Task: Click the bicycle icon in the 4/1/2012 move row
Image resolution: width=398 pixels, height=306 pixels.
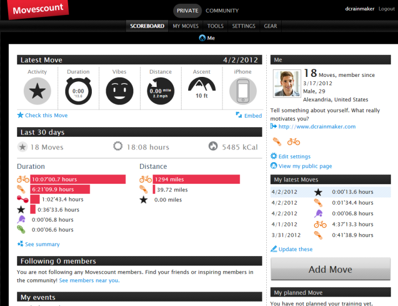Action: point(320,224)
